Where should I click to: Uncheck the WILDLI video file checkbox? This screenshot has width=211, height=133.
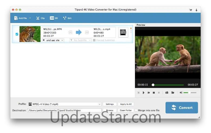[17, 34]
